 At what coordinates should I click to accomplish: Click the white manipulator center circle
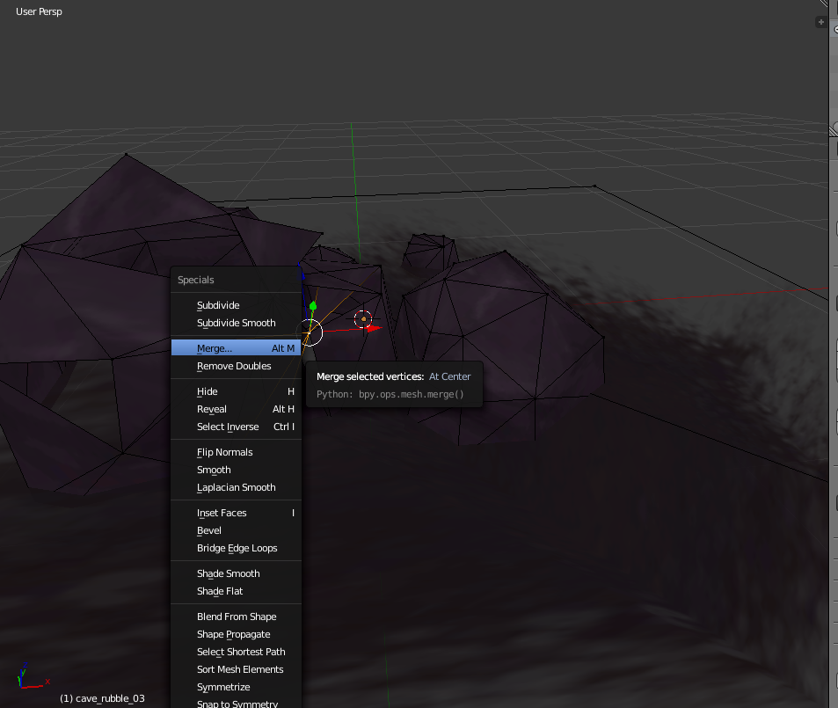[310, 332]
